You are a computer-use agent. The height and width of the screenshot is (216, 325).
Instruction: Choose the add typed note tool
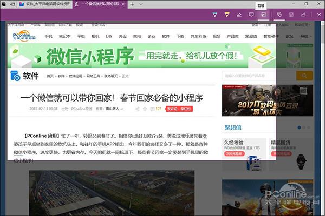pyautogui.click(x=251, y=15)
